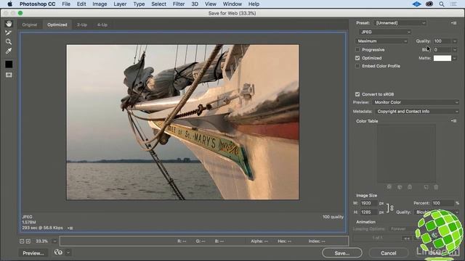Click the Cancel button

point(389,253)
